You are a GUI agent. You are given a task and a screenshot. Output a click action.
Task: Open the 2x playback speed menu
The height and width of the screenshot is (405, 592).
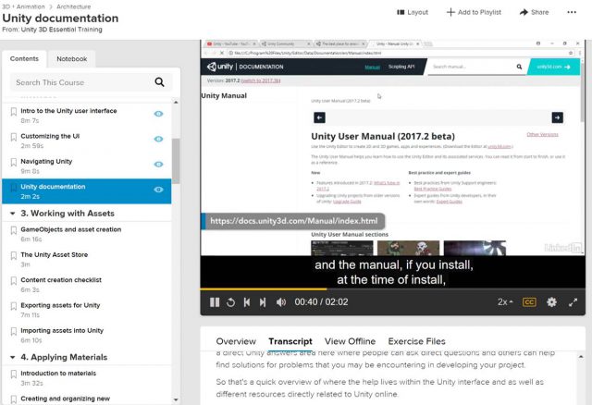click(505, 302)
